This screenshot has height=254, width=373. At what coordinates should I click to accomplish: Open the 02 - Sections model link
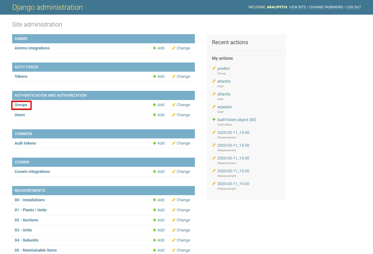tap(26, 220)
